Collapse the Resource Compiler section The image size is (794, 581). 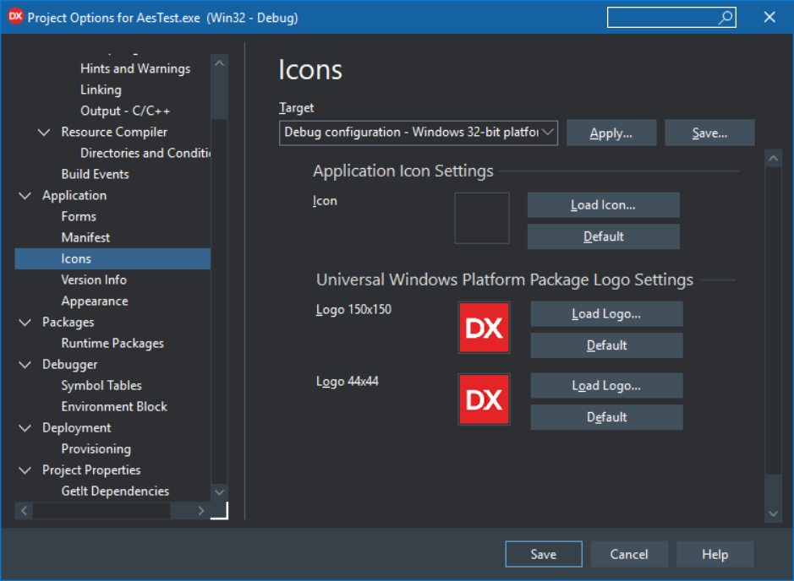point(44,132)
